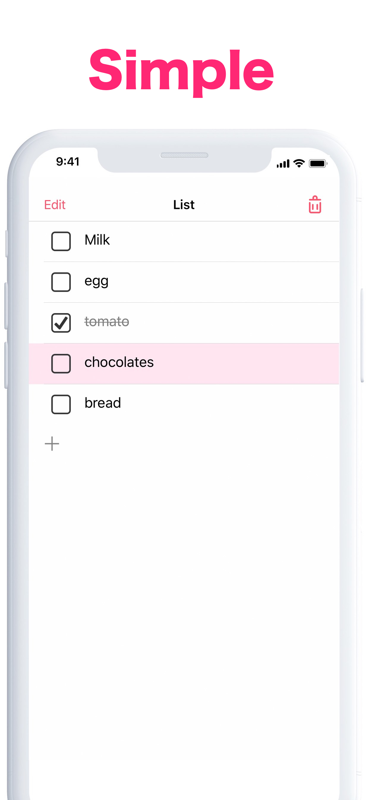Tap the battery indicator icon

[318, 163]
